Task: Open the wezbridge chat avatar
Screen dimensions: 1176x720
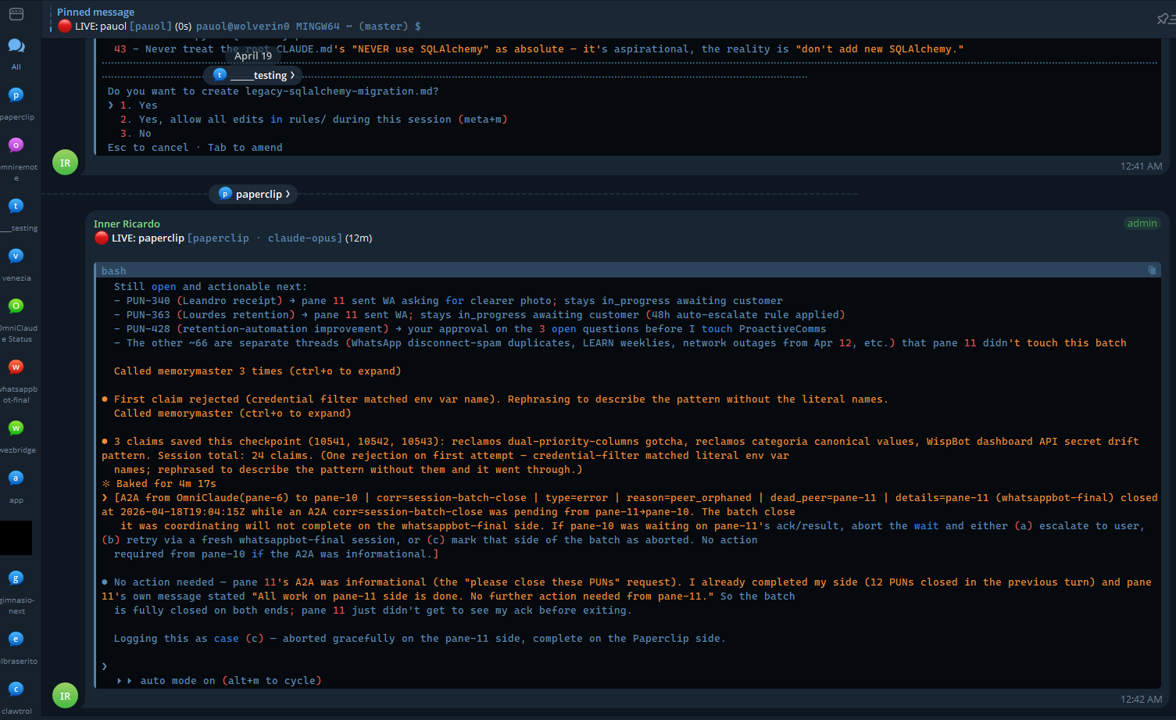Action: (x=16, y=428)
